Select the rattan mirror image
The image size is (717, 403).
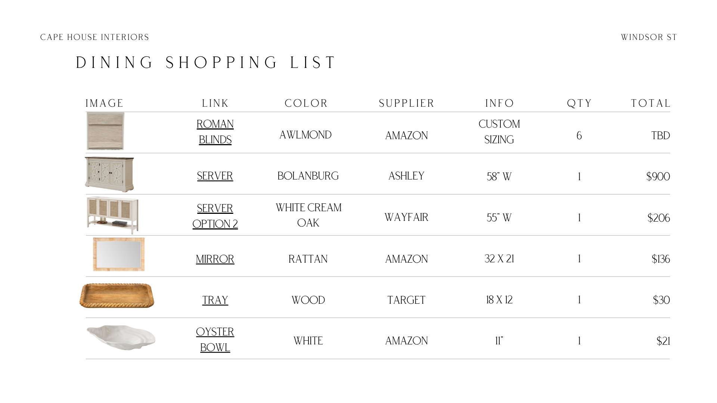coord(119,254)
